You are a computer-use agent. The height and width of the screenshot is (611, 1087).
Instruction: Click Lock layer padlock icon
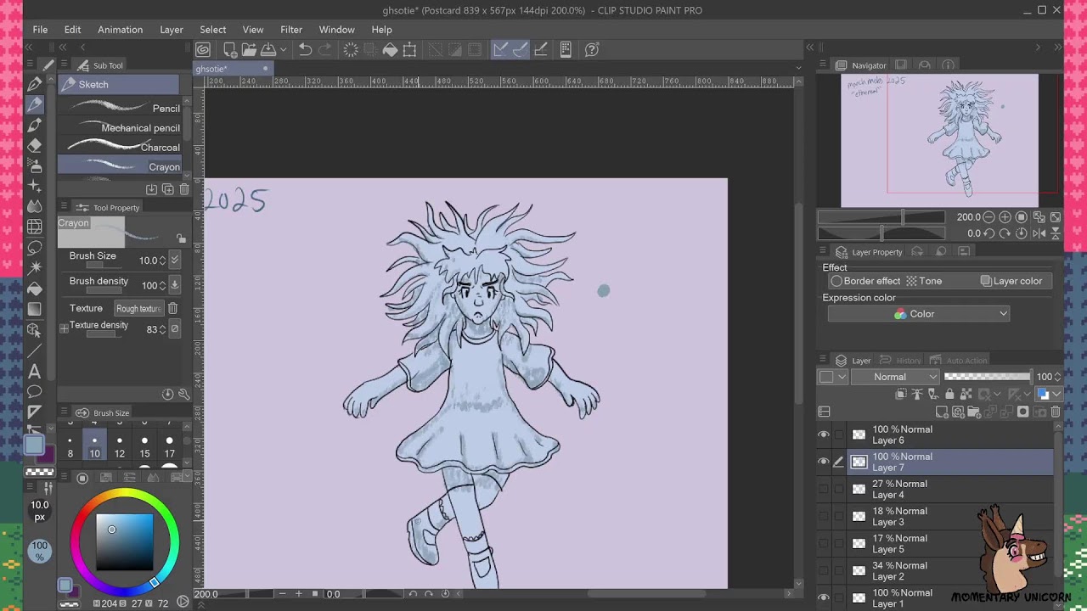[x=951, y=394]
